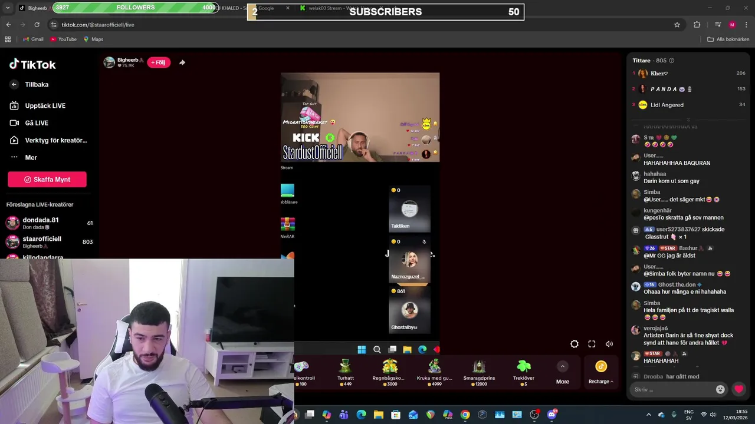This screenshot has width=755, height=424.
Task: Open File Explorer in taskbar
Action: (x=379, y=415)
